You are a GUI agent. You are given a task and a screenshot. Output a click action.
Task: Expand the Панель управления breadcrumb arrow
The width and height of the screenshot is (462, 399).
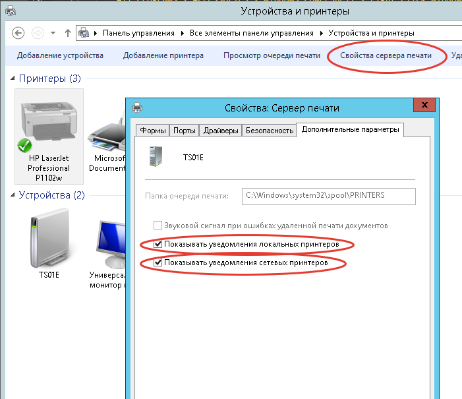(97, 33)
